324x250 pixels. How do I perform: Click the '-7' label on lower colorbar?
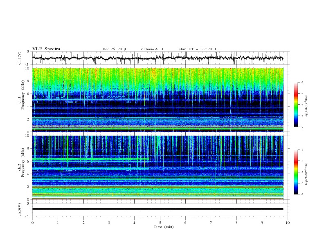click(302, 194)
